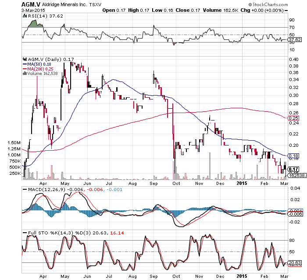This screenshot has height=280, width=307.
Task: Click the TSXV exchange label
Action: click(95, 5)
